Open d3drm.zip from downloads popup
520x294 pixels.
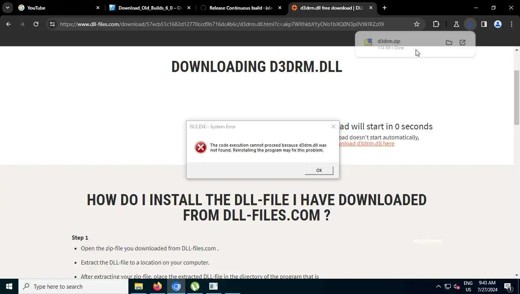(389, 41)
